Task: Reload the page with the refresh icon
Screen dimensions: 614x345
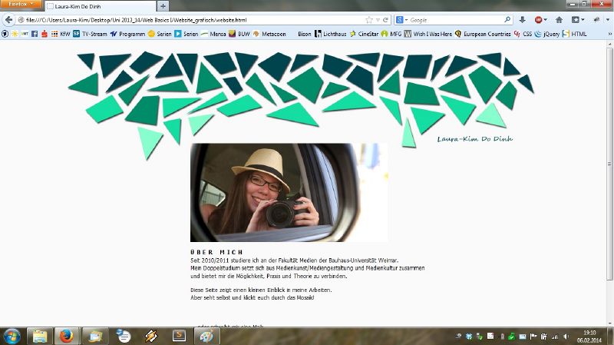Action: (x=386, y=20)
